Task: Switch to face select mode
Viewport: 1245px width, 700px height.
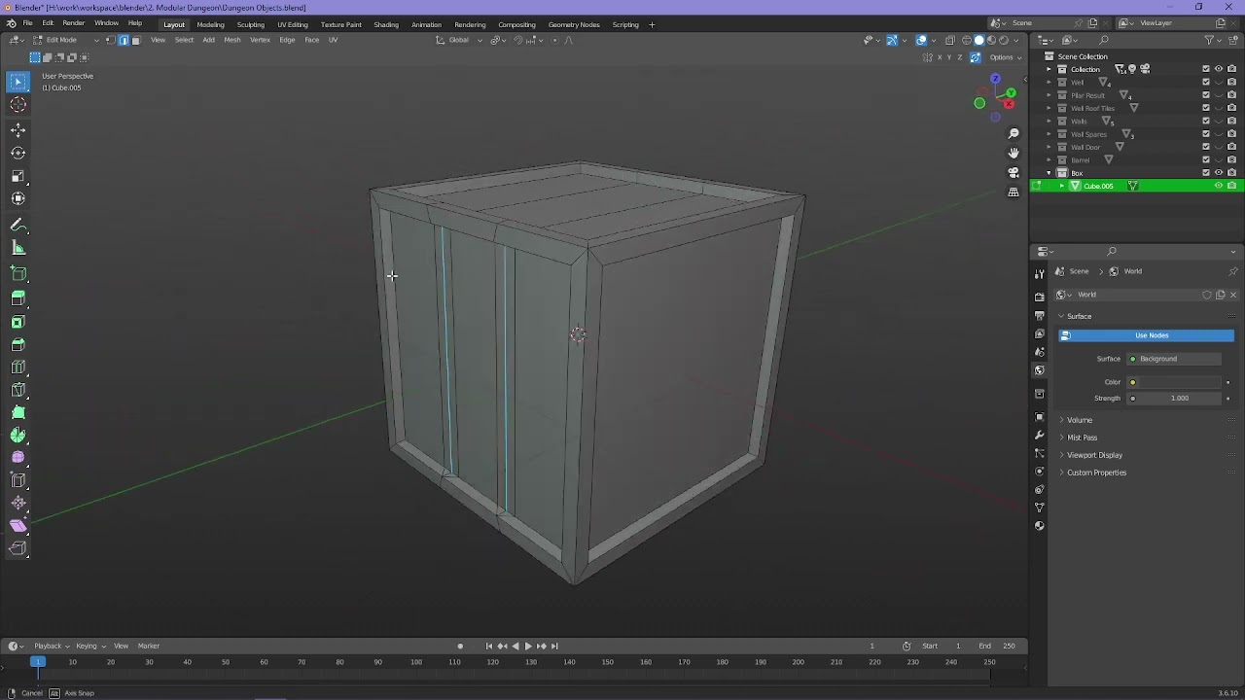Action: point(135,40)
